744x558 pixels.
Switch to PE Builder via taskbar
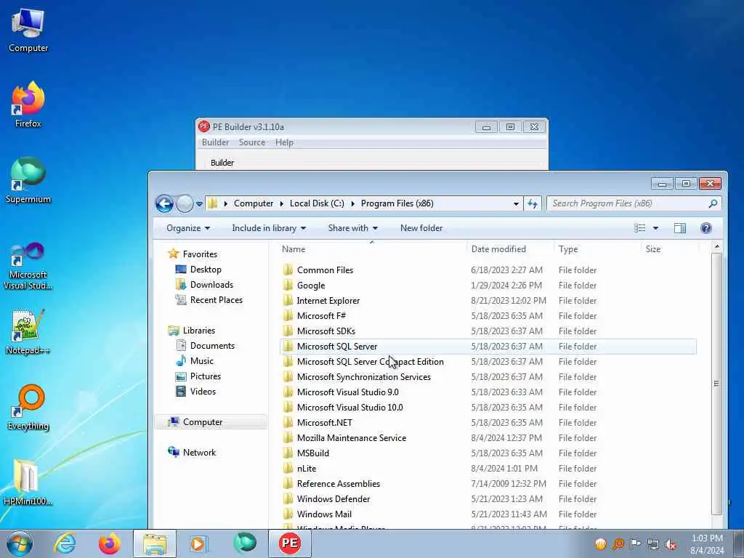click(290, 543)
